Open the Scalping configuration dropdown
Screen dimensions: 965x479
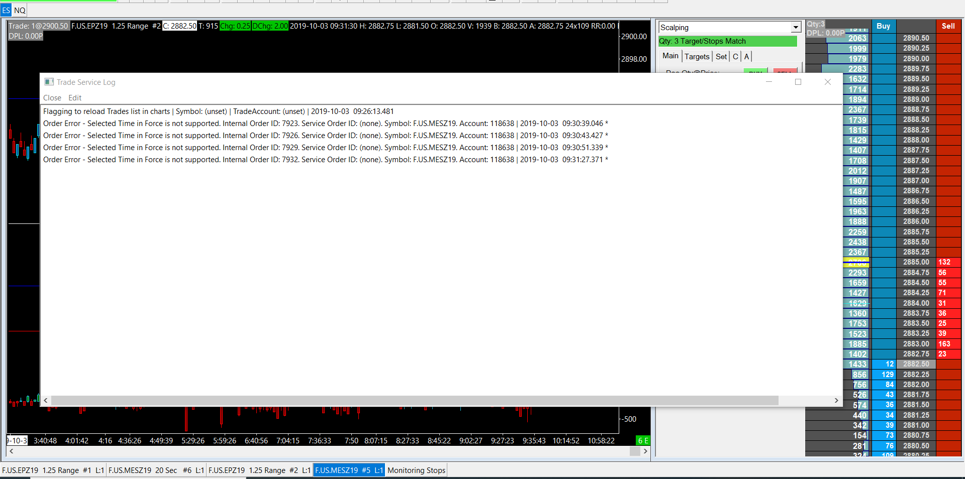click(x=796, y=28)
